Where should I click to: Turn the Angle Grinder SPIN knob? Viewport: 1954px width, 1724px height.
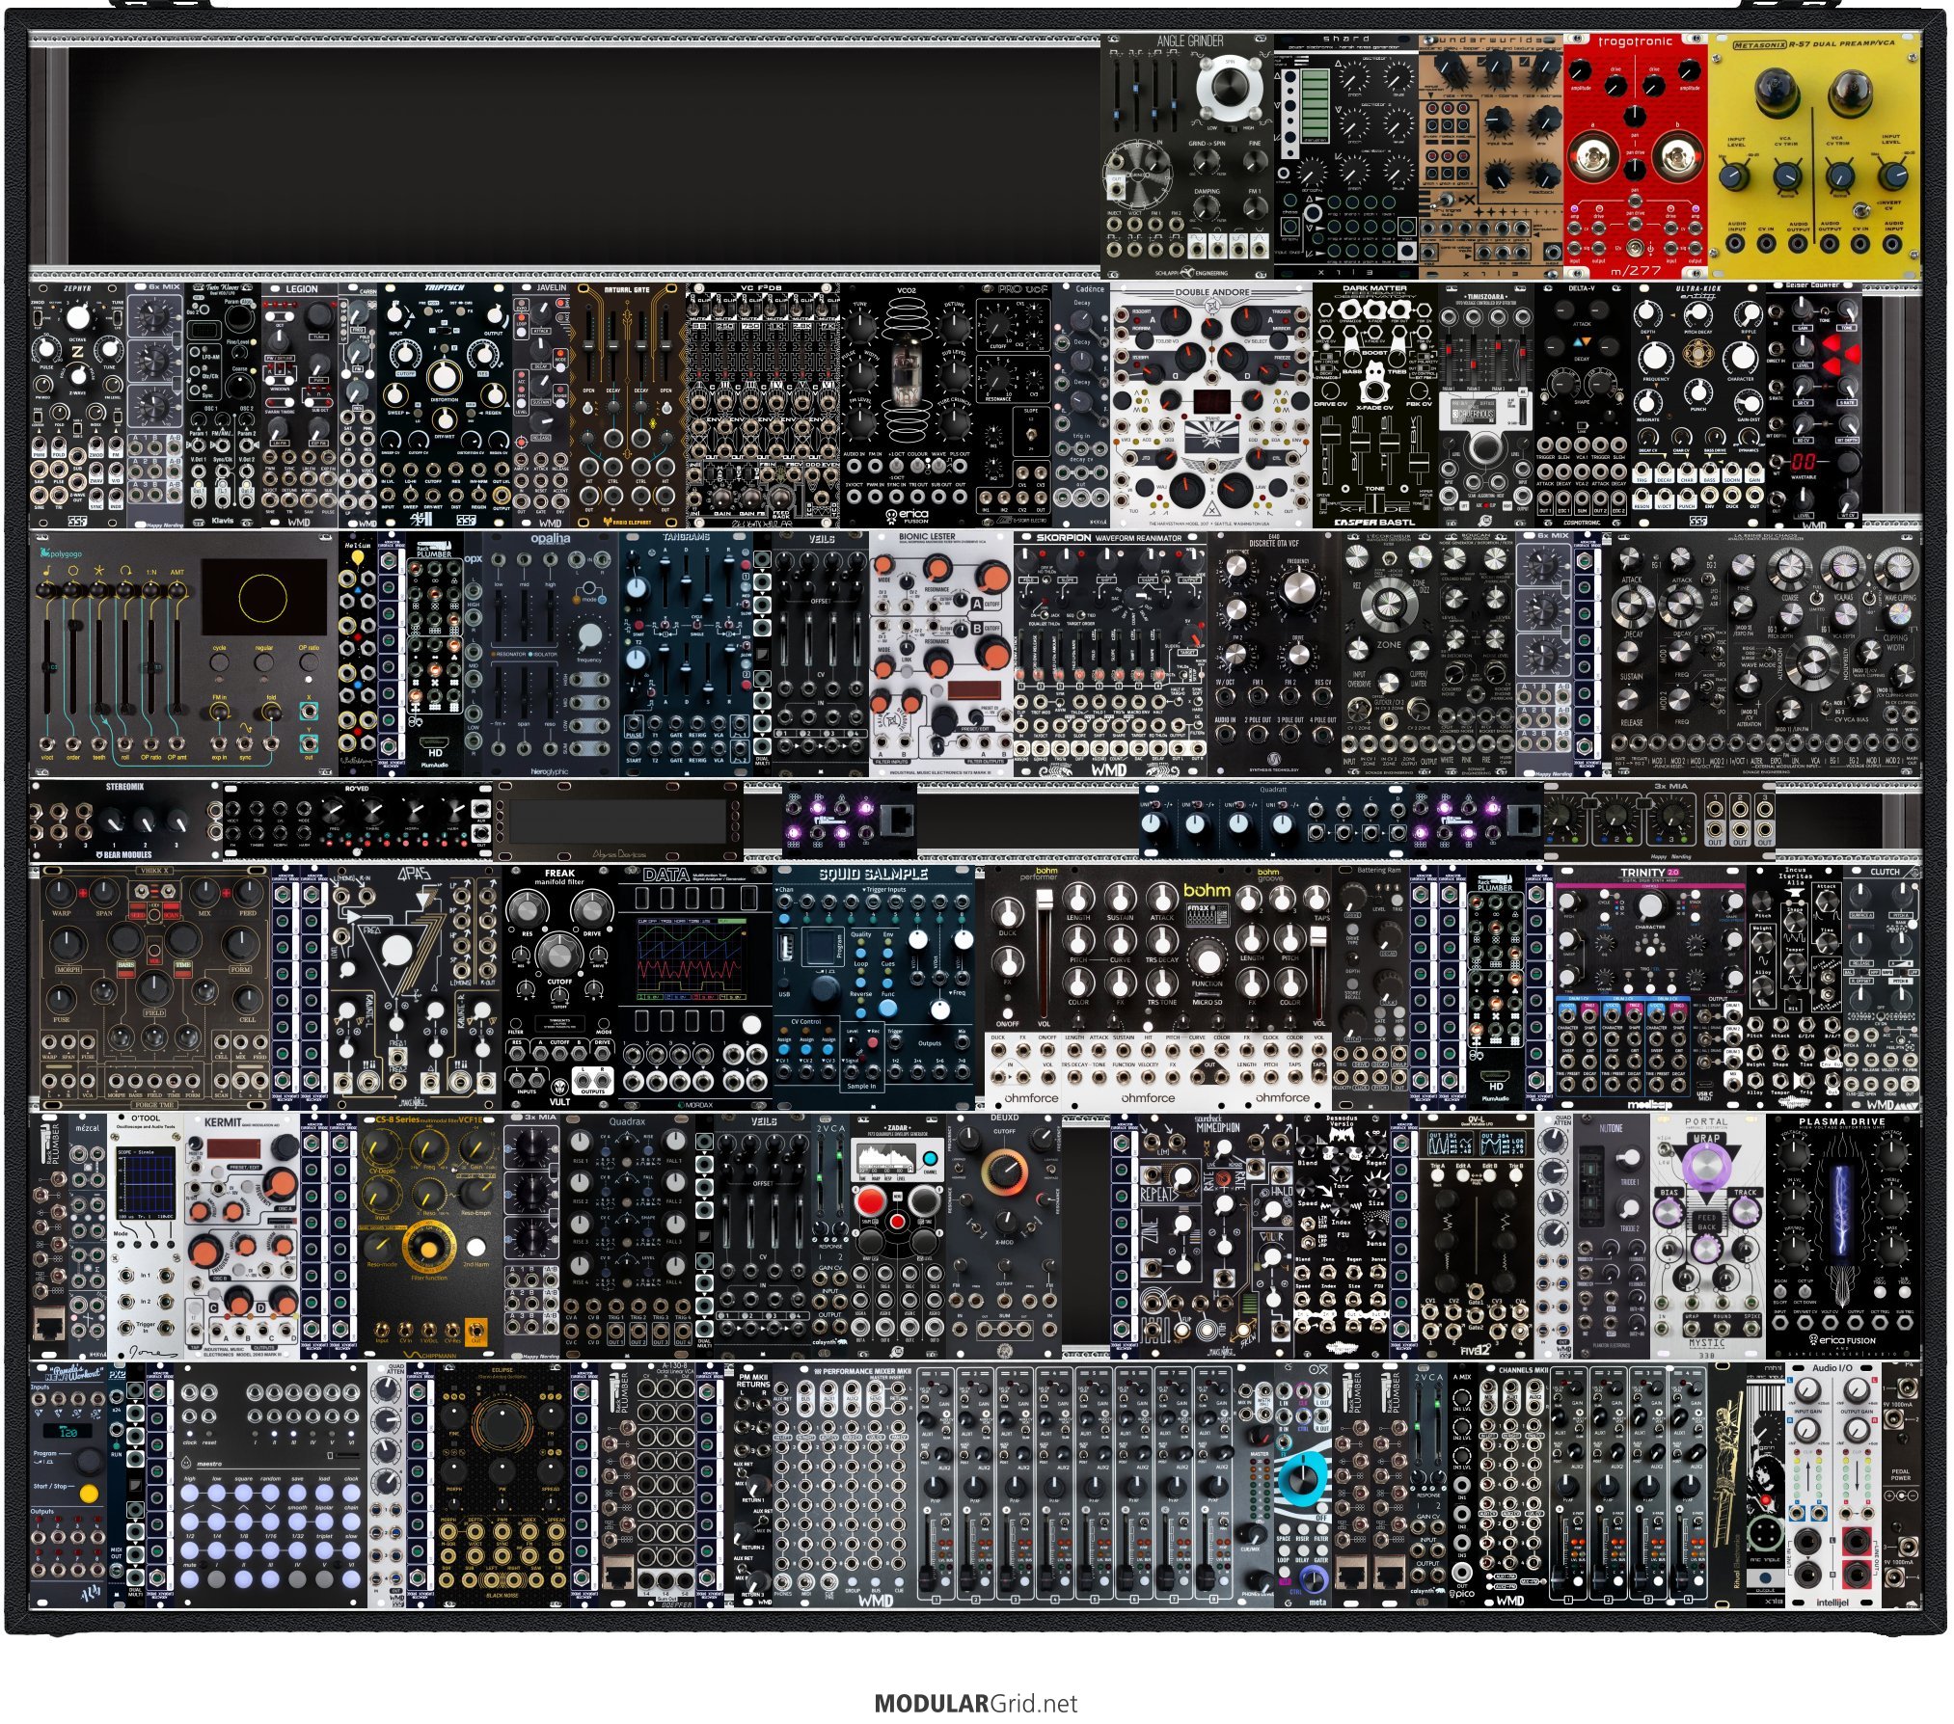tap(1229, 90)
